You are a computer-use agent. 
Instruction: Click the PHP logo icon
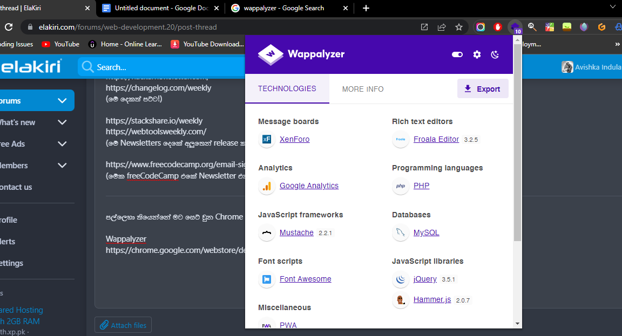[401, 186]
